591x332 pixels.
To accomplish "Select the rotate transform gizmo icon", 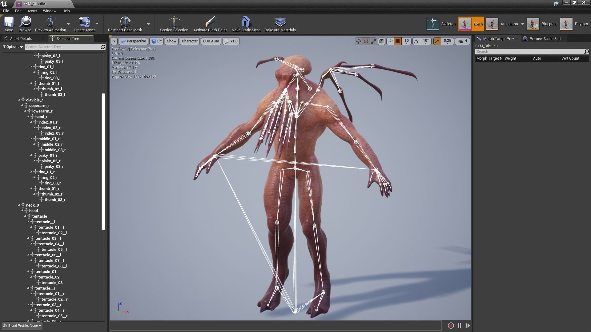I will click(x=366, y=41).
